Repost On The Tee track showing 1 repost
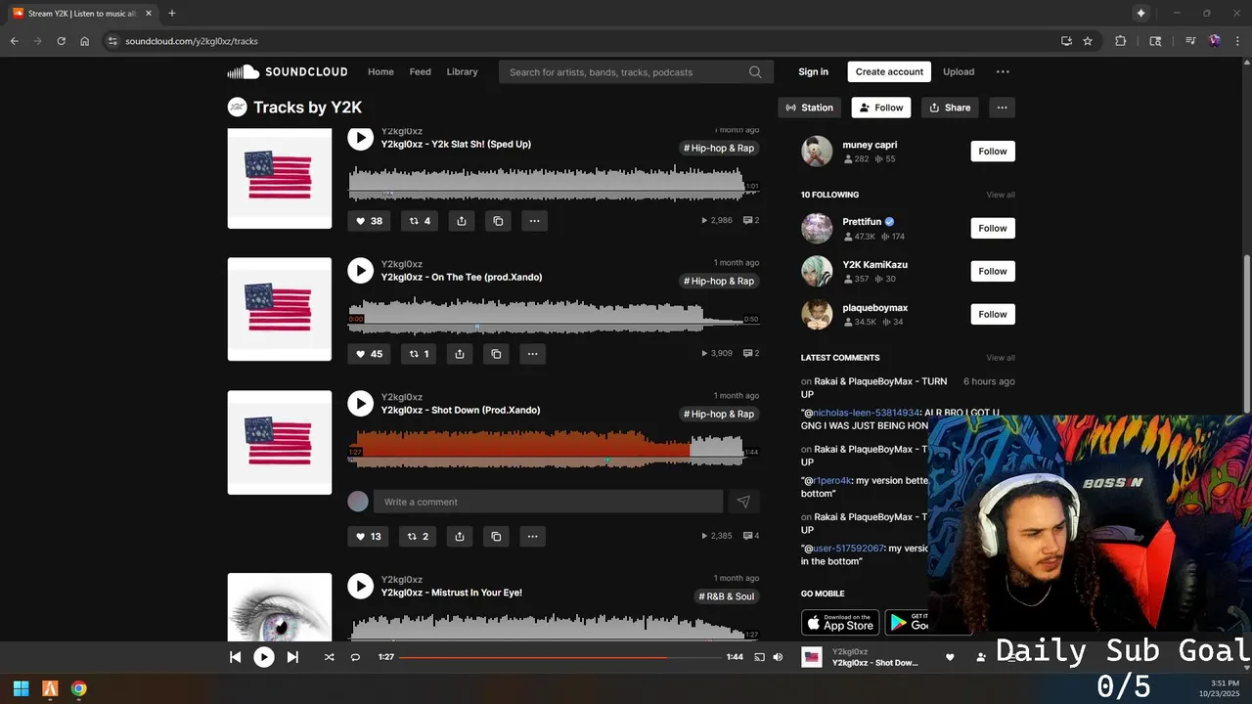1252x704 pixels. tap(419, 354)
